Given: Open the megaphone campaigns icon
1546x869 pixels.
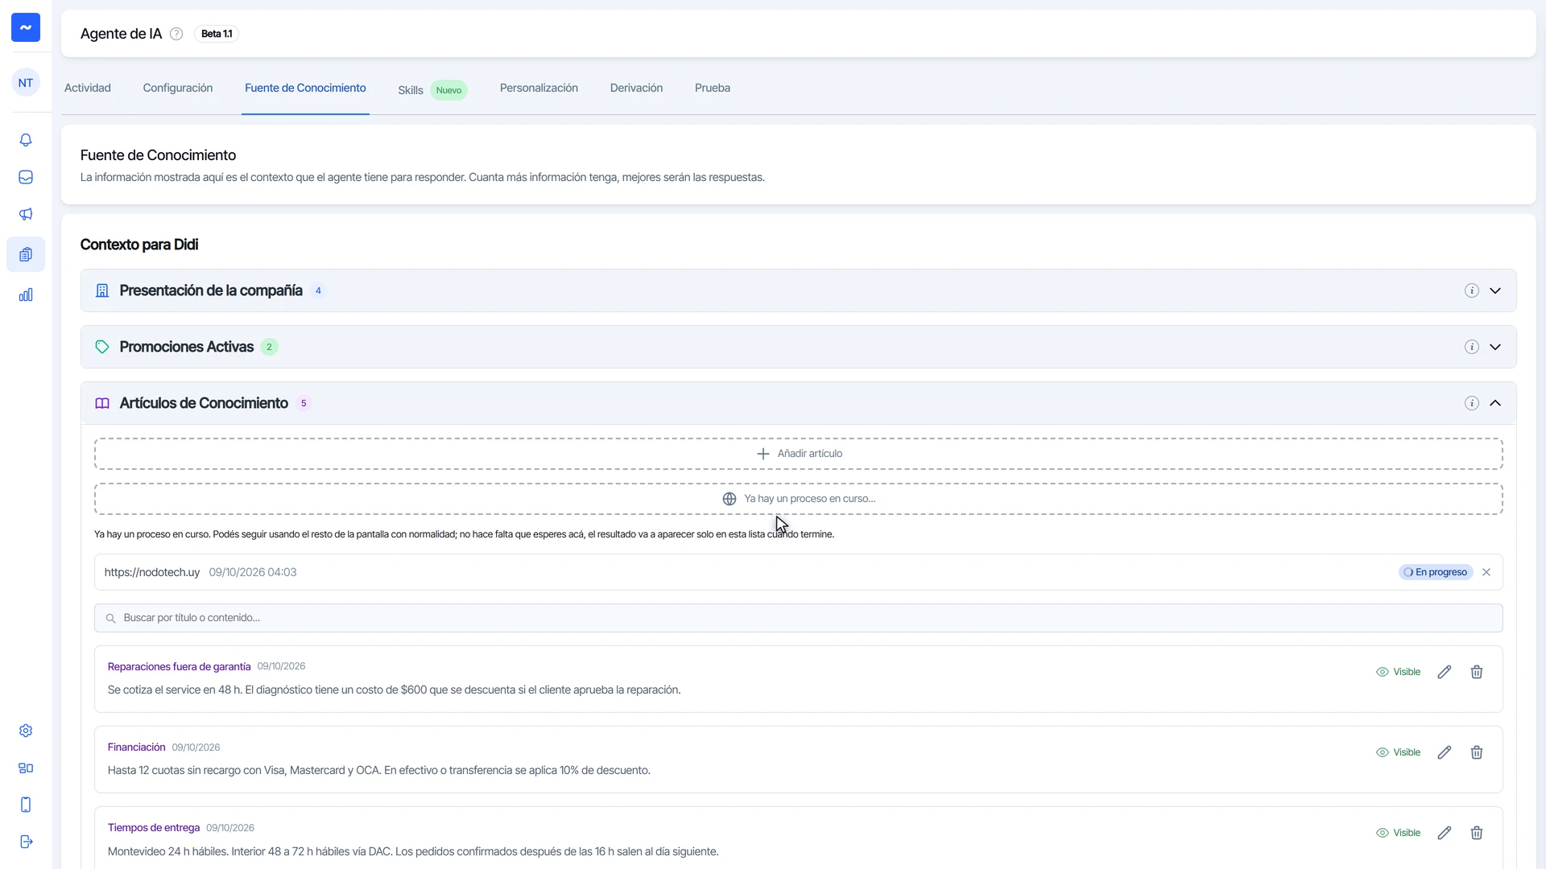Looking at the screenshot, I should [26, 214].
